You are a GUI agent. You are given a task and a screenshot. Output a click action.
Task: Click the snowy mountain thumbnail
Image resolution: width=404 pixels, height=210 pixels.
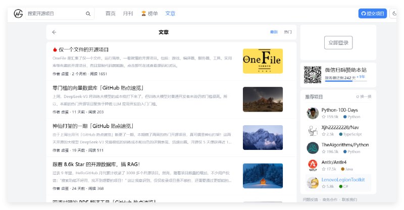[263, 137]
